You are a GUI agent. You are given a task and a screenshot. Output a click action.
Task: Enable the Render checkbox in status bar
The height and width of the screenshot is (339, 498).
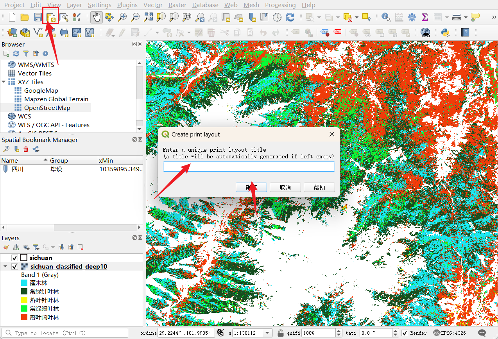(x=405, y=332)
